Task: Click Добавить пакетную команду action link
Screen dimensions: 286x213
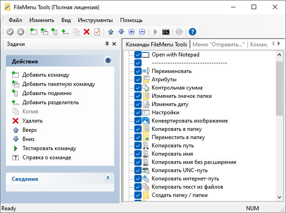Action: pyautogui.click(x=58, y=84)
